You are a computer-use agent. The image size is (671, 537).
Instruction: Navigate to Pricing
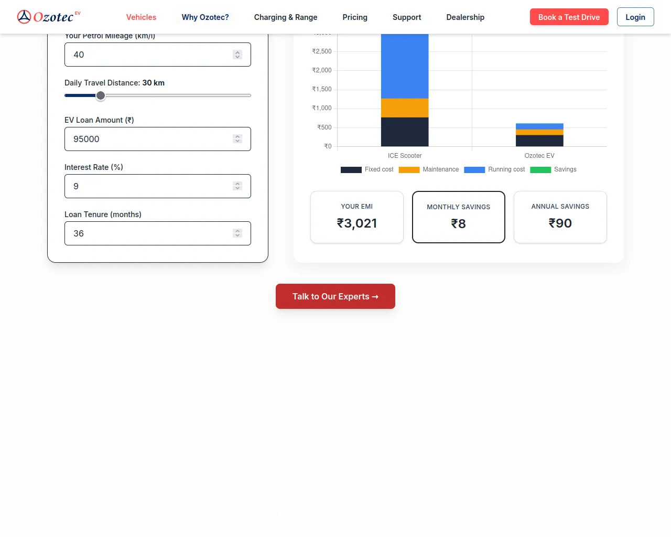point(355,17)
